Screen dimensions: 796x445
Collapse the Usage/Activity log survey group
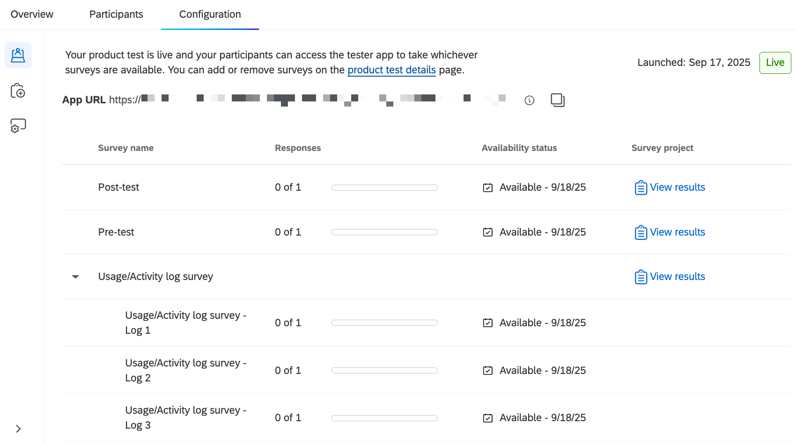click(x=75, y=276)
